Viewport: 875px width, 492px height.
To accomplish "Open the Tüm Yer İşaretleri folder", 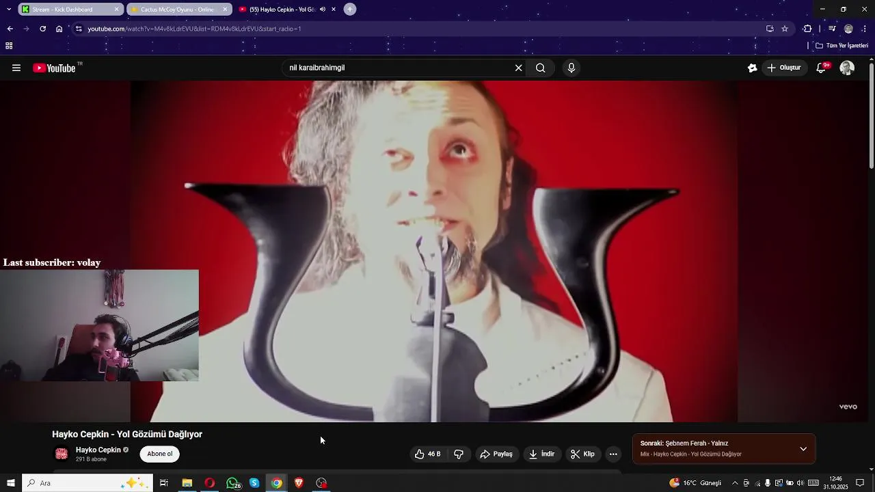I will [x=842, y=46].
